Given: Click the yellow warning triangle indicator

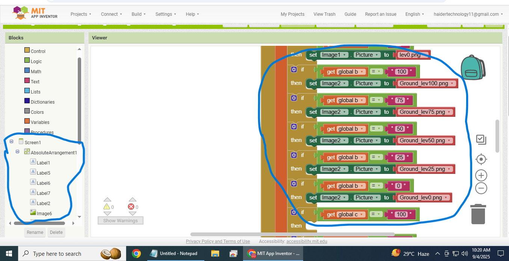Looking at the screenshot, I should [x=107, y=207].
